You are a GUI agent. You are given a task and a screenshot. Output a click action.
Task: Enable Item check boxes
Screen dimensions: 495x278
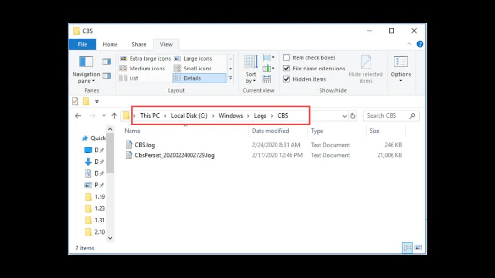[287, 57]
